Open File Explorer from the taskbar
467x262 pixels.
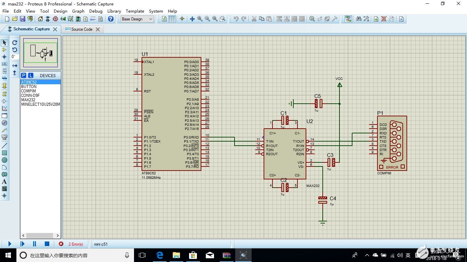pos(176,255)
